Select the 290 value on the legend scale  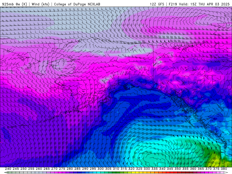tap(85, 169)
